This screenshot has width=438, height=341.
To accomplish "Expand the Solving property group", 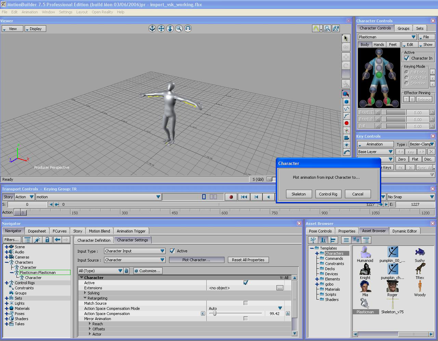I will [x=86, y=293].
